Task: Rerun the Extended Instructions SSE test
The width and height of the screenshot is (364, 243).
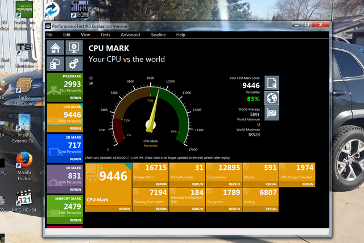Action: pos(198,209)
